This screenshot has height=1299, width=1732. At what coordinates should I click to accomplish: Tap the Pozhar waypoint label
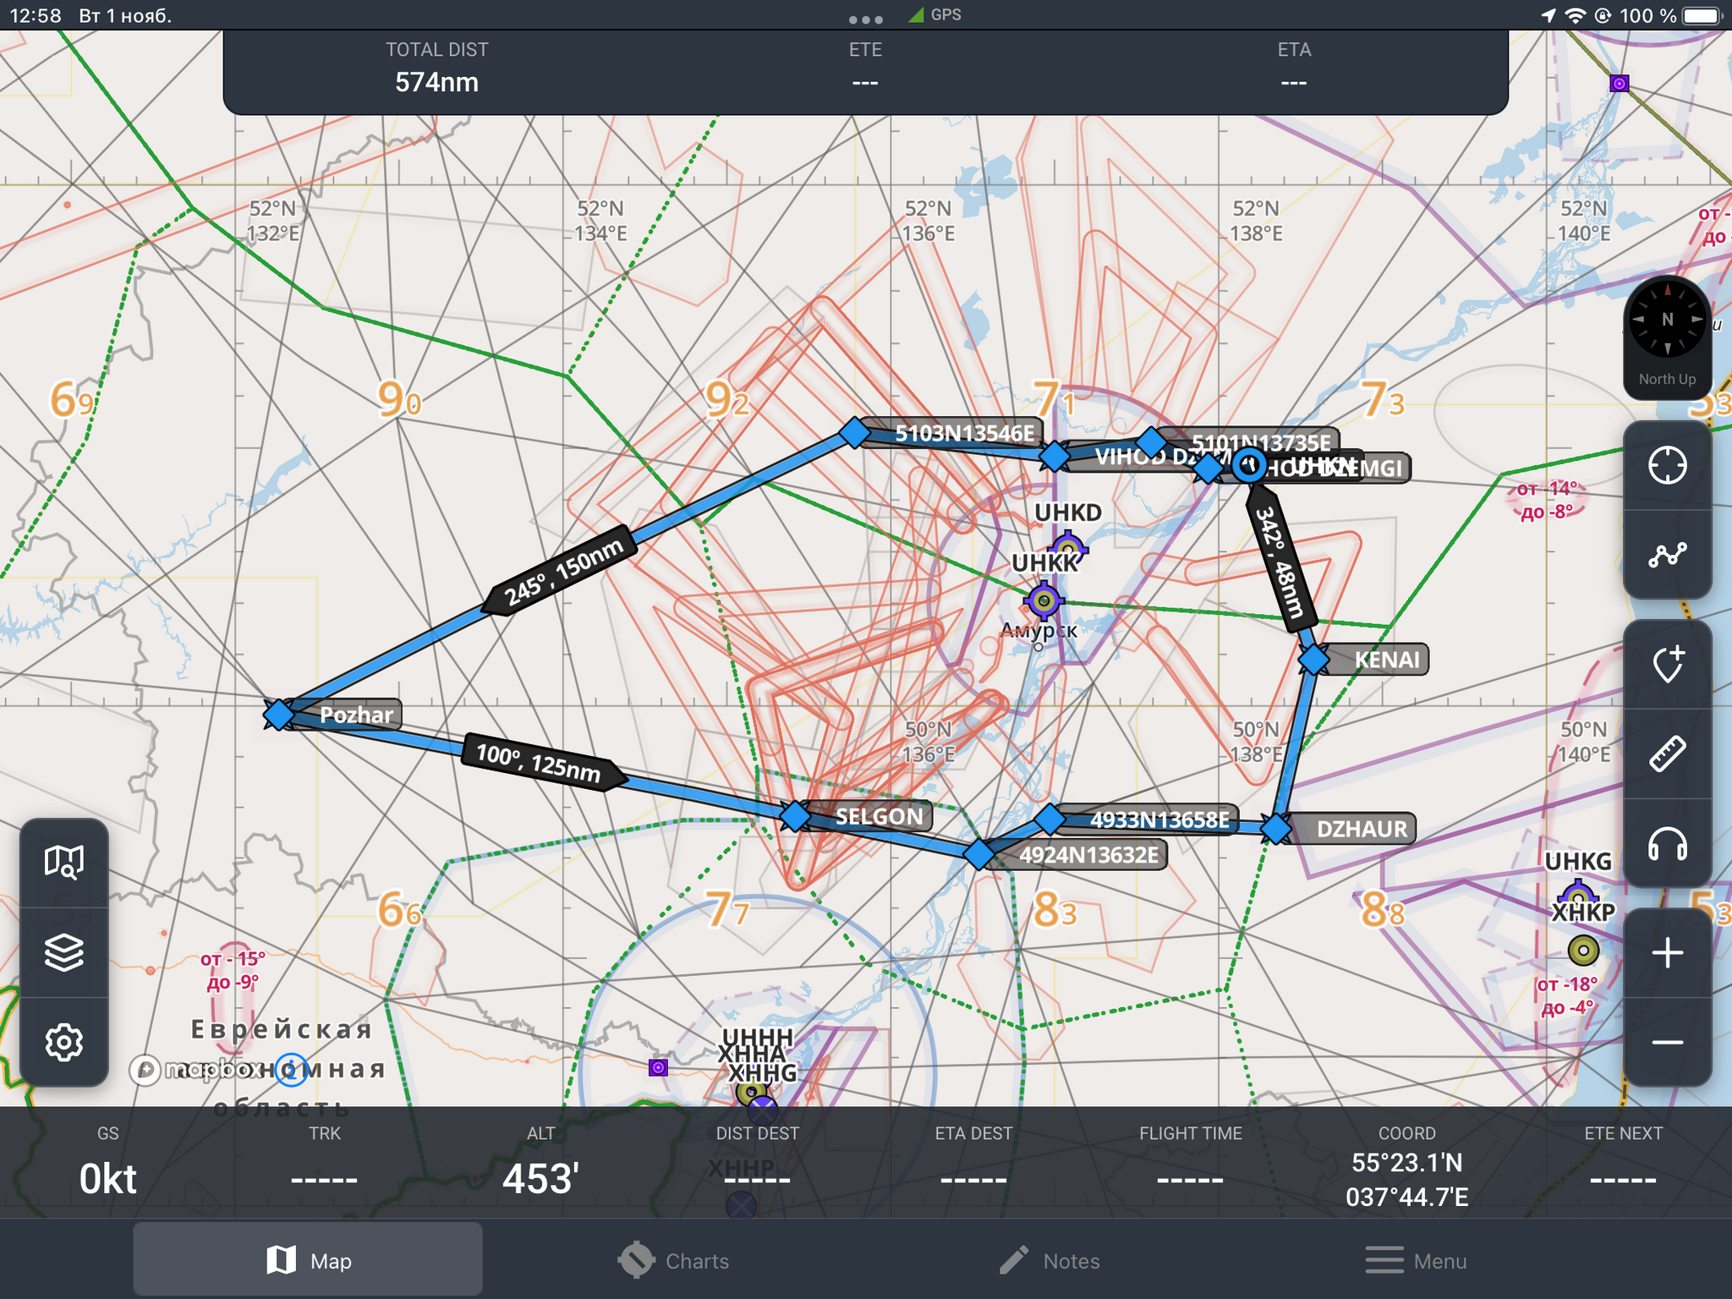[355, 715]
